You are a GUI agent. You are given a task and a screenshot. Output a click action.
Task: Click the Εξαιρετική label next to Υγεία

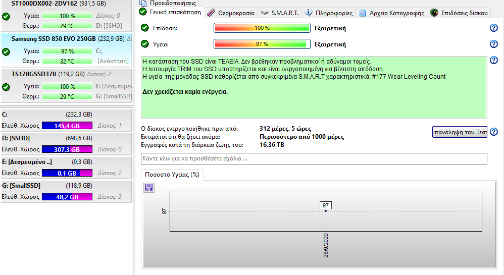click(330, 44)
